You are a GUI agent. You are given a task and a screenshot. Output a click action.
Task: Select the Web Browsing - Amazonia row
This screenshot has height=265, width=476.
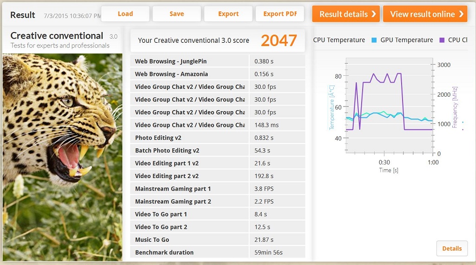click(190, 74)
